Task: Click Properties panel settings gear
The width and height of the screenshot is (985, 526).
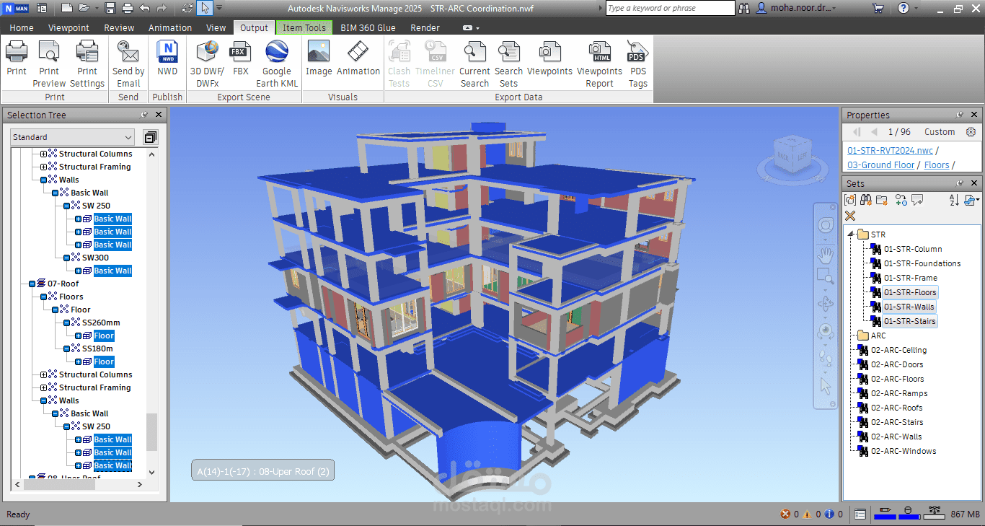Action: [971, 132]
